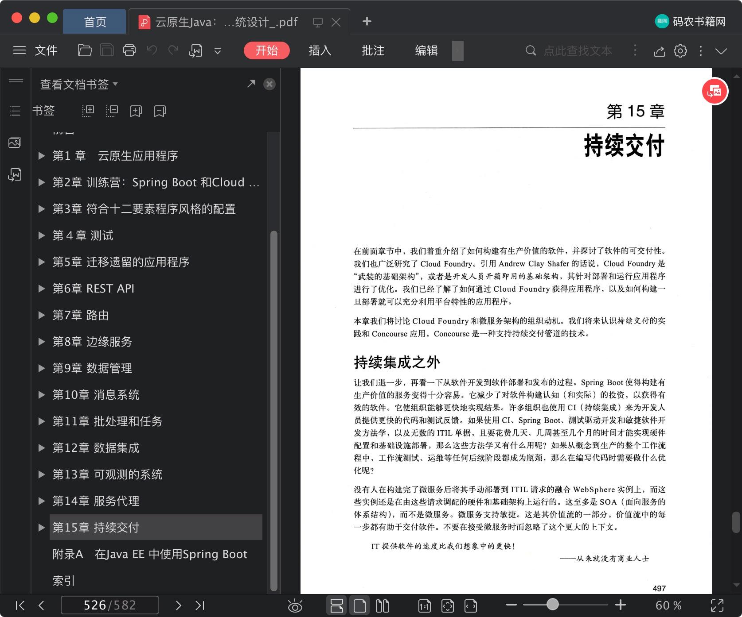
Task: Open settings gear icon
Action: (x=680, y=51)
